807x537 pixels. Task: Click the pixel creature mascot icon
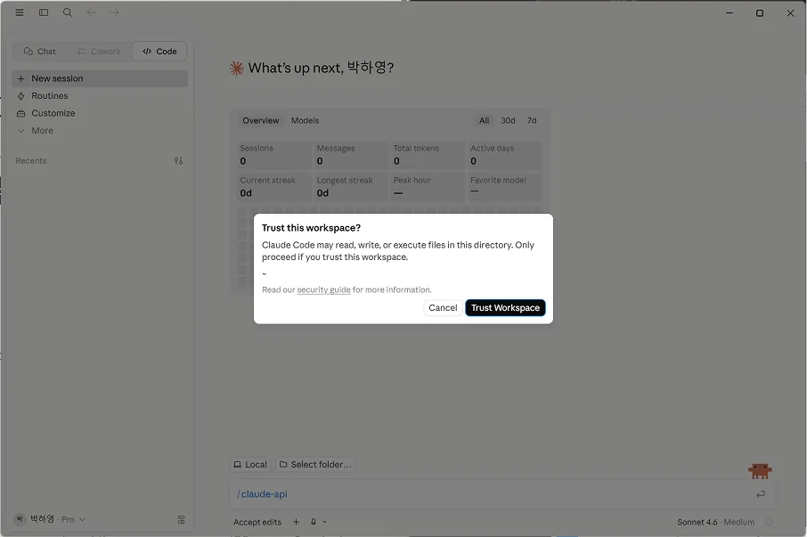click(x=760, y=470)
